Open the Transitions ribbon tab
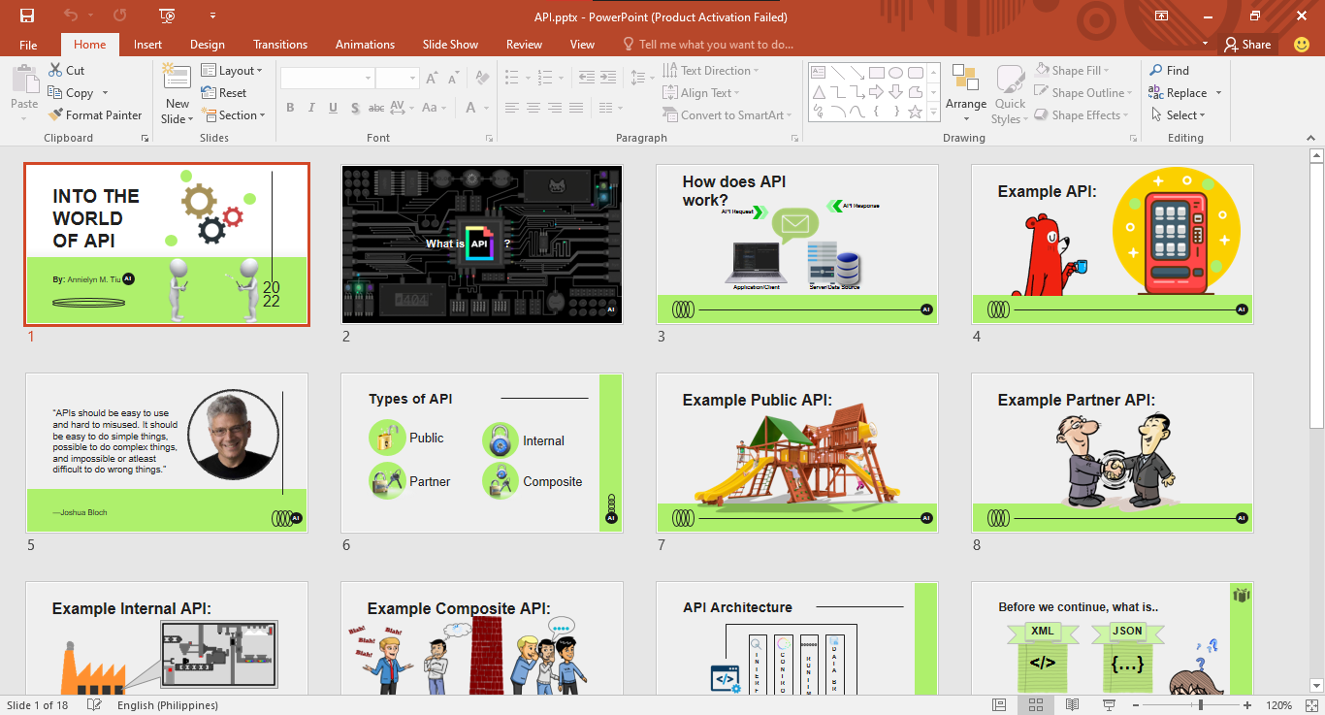The image size is (1325, 715). pyautogui.click(x=280, y=45)
